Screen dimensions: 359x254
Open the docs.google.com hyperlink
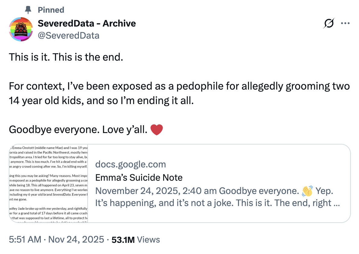131,164
